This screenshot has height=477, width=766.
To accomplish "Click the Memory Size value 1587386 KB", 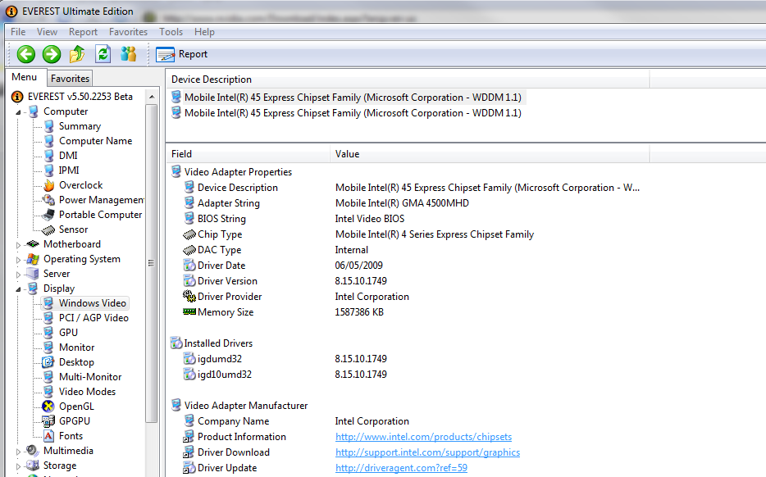I will pyautogui.click(x=359, y=312).
